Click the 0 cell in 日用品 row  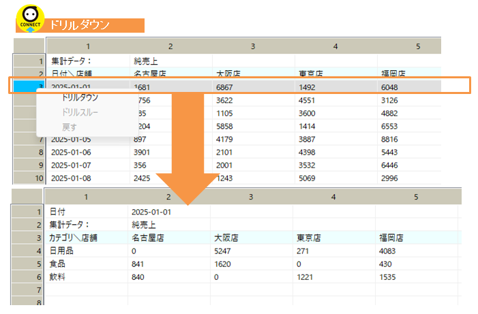[169, 251]
